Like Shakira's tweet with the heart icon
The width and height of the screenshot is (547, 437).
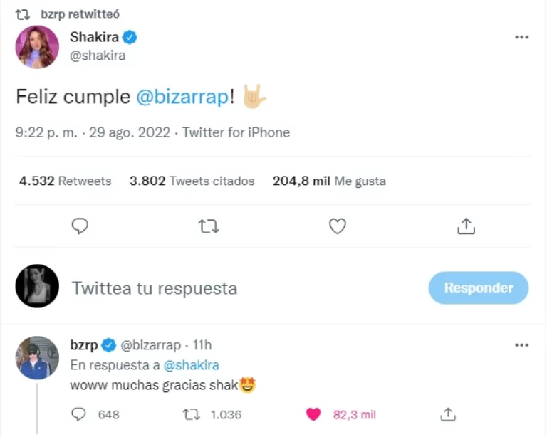pos(337,226)
